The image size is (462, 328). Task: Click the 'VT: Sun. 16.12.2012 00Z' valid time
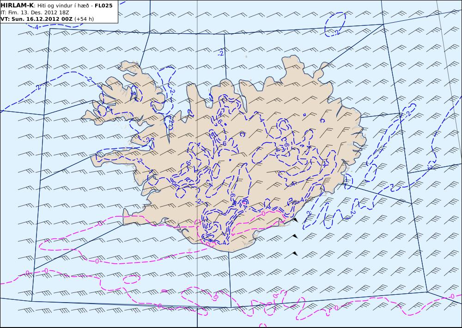point(36,19)
